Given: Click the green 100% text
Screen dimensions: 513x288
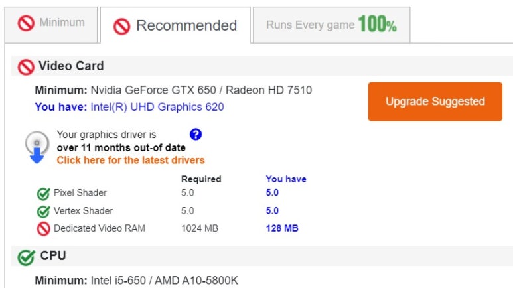Looking at the screenshot, I should (x=377, y=25).
